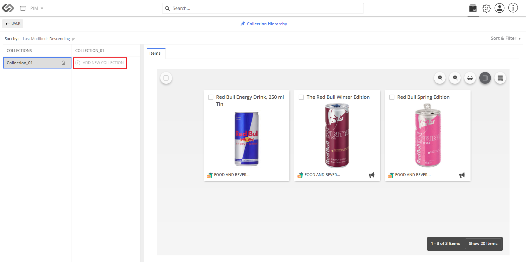526x265 pixels.
Task: Open the product catalog icon in header
Action: click(x=473, y=8)
